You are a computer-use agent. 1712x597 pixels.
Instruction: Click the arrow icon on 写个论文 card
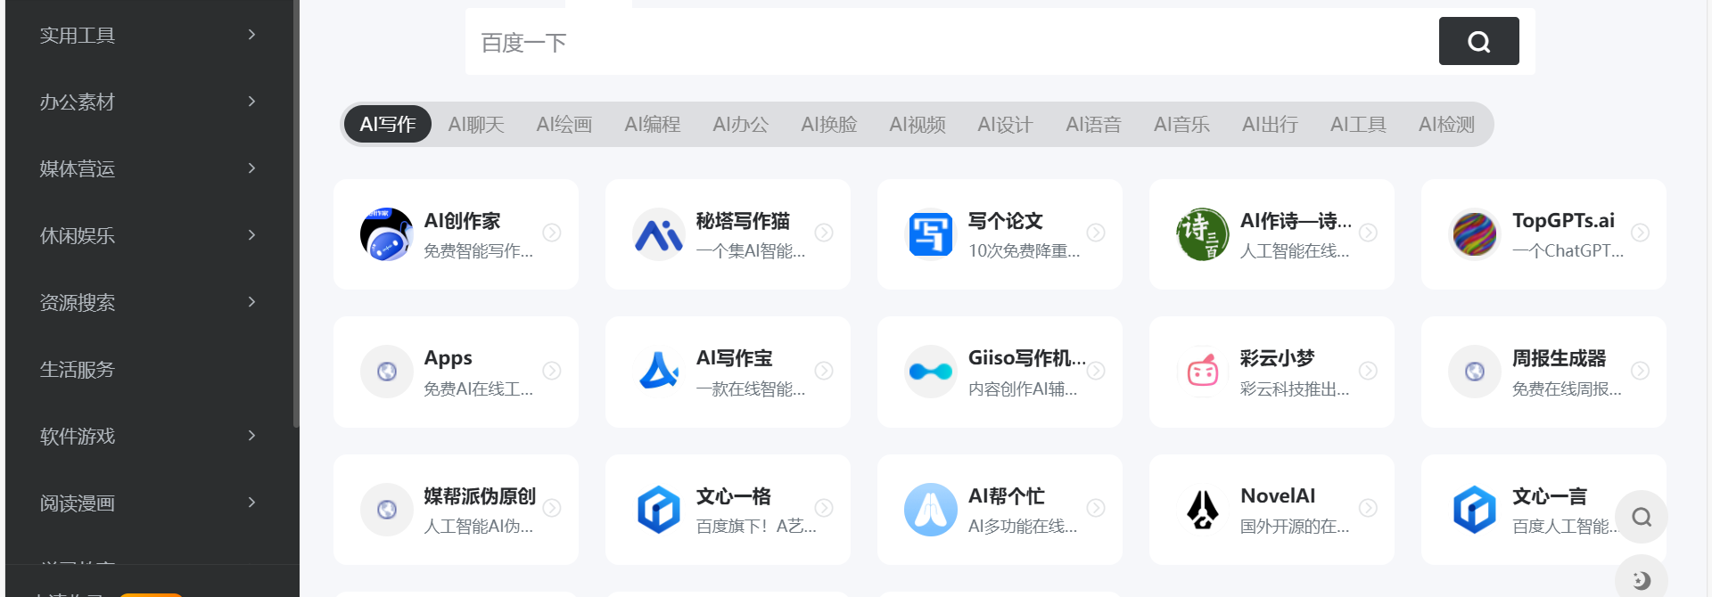coord(1096,233)
